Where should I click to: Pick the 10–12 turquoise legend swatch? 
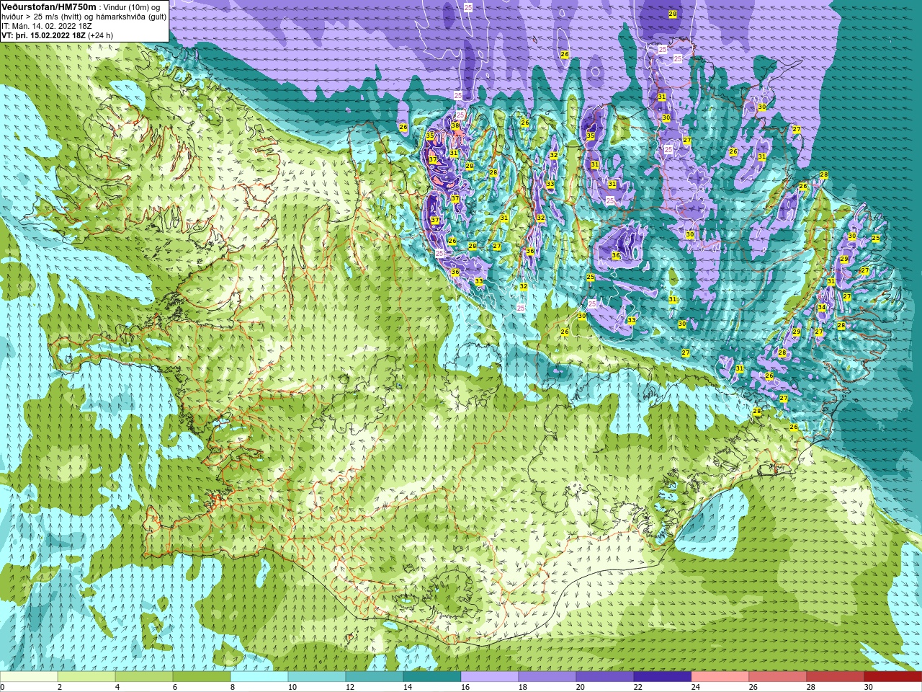[317, 677]
